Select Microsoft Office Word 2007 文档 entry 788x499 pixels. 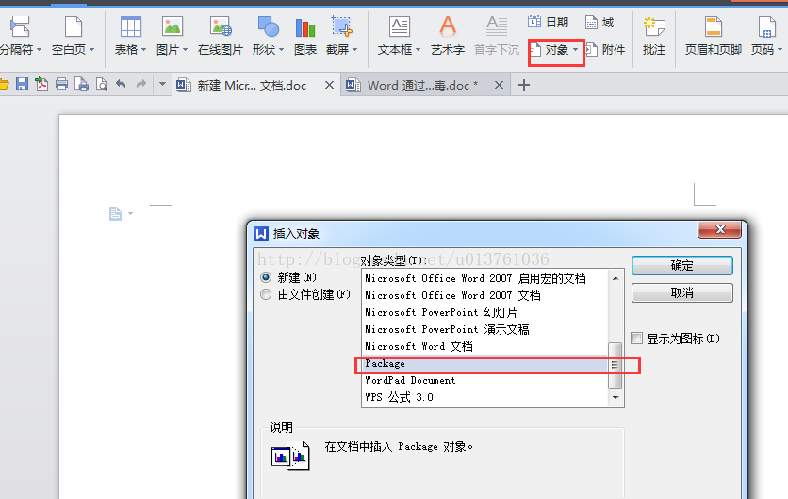[x=485, y=295]
